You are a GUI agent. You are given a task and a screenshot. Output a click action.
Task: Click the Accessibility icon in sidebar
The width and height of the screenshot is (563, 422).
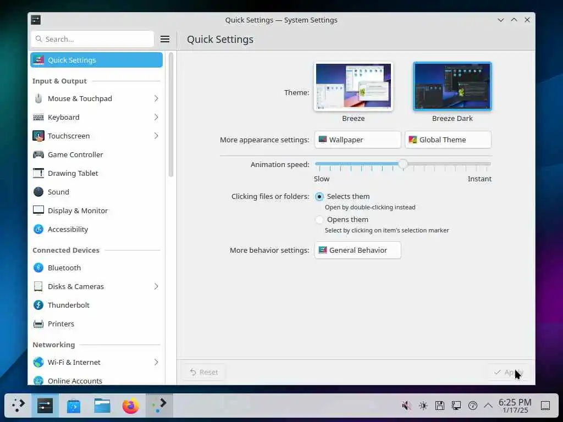pyautogui.click(x=38, y=229)
